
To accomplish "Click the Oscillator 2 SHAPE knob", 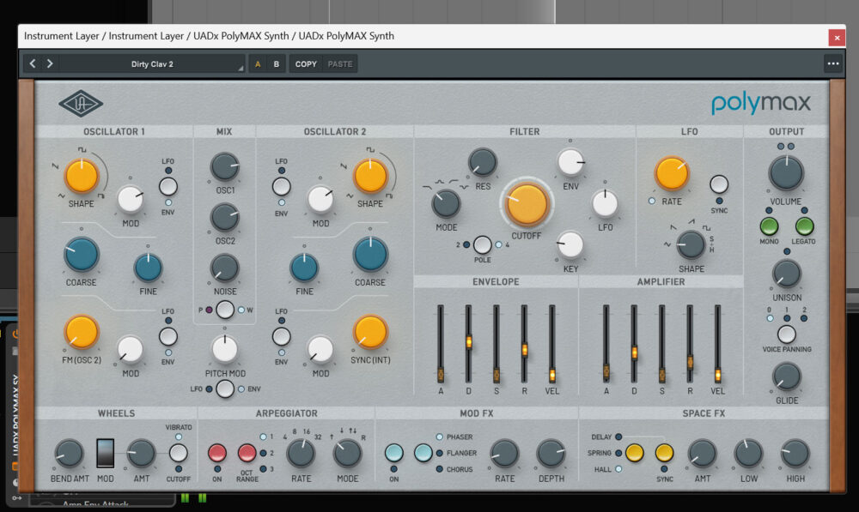I will (370, 176).
